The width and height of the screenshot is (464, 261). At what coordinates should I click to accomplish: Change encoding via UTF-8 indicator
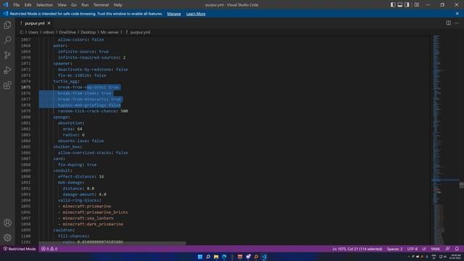413,249
